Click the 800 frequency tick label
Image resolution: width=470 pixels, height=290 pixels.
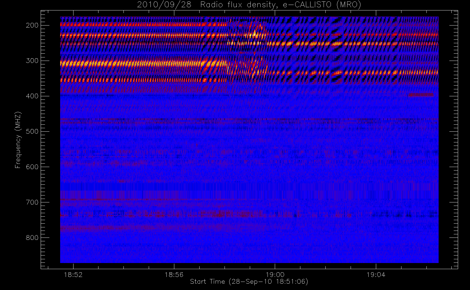(32, 238)
